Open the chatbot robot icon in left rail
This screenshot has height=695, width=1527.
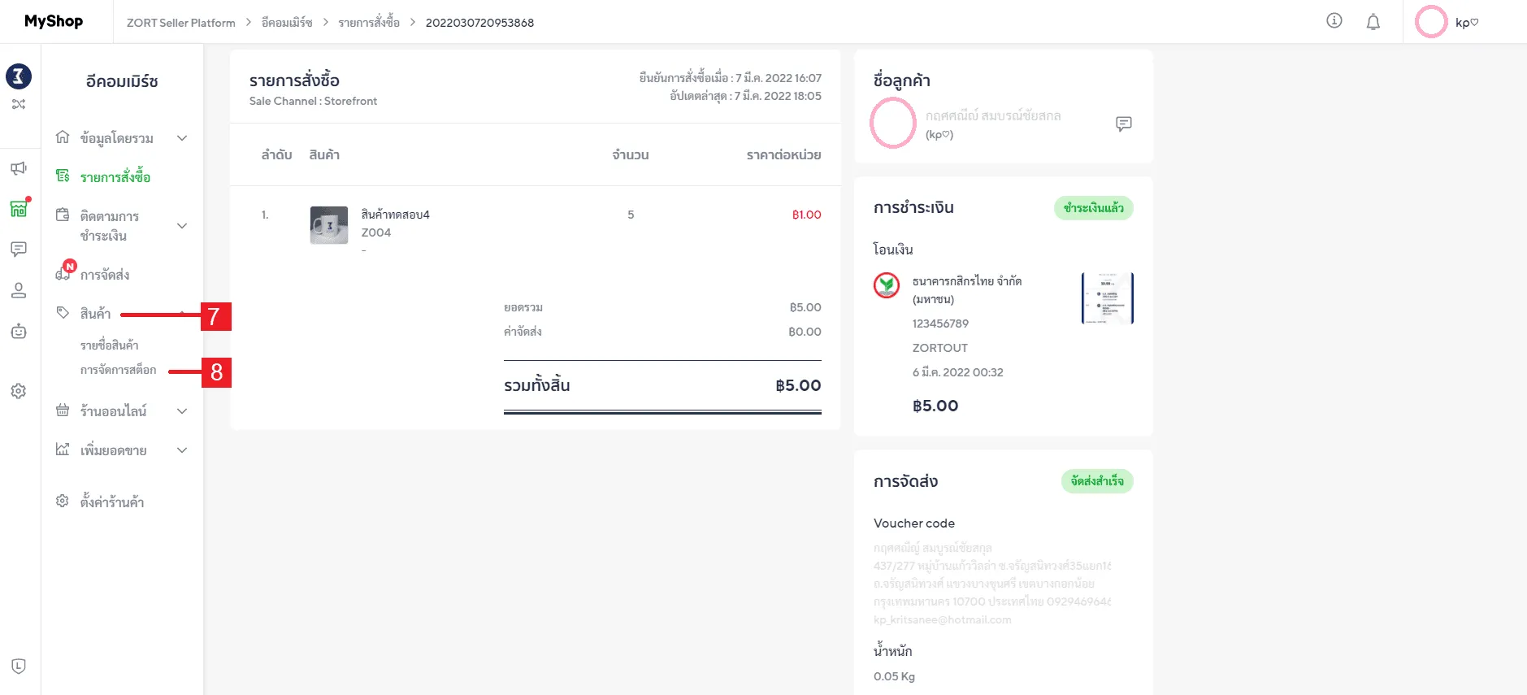coord(19,331)
